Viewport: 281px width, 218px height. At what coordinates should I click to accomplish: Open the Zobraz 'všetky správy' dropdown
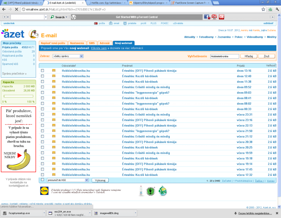tap(68, 56)
